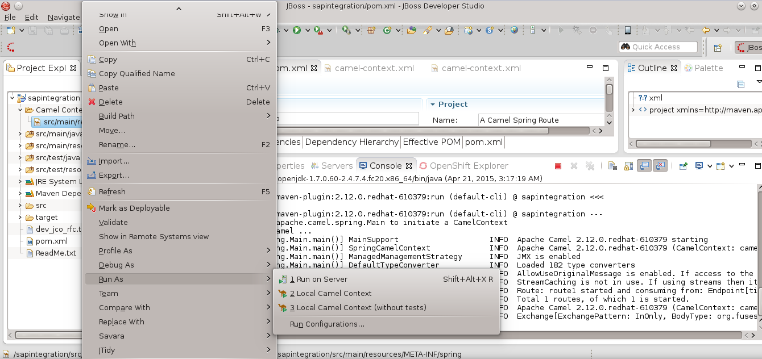Click the Paste clipboard icon in context menu
The width and height of the screenshot is (762, 359).
pyautogui.click(x=92, y=87)
